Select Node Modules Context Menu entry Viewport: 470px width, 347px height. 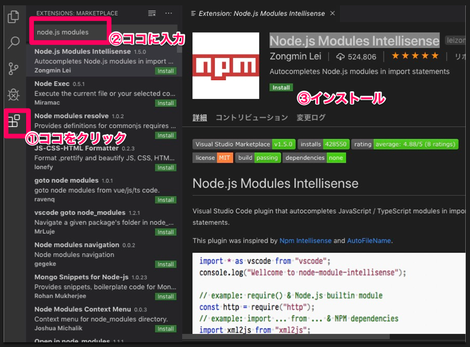(x=104, y=319)
